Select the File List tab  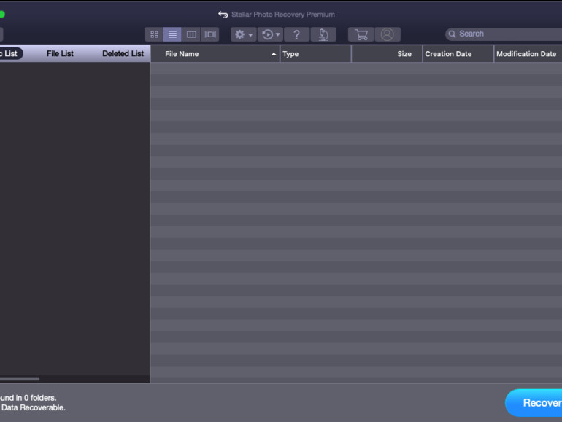coord(60,54)
